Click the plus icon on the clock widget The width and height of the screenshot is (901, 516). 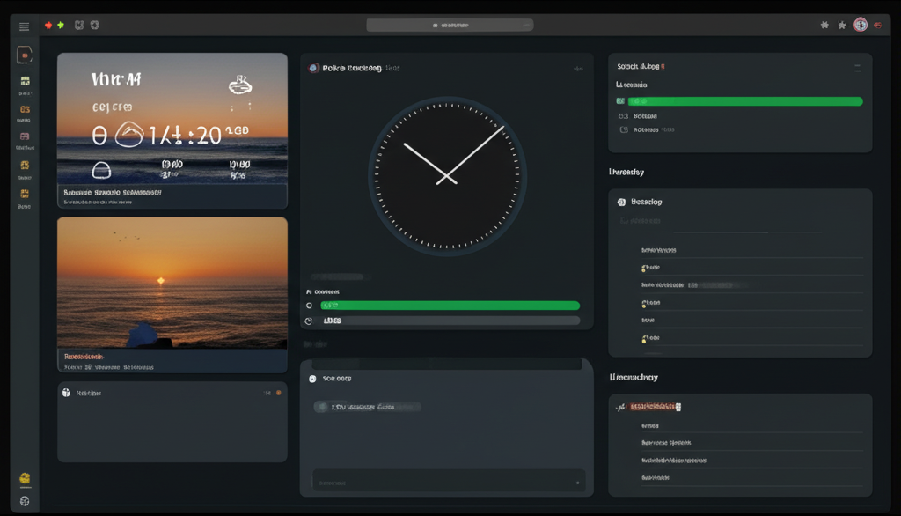578,69
